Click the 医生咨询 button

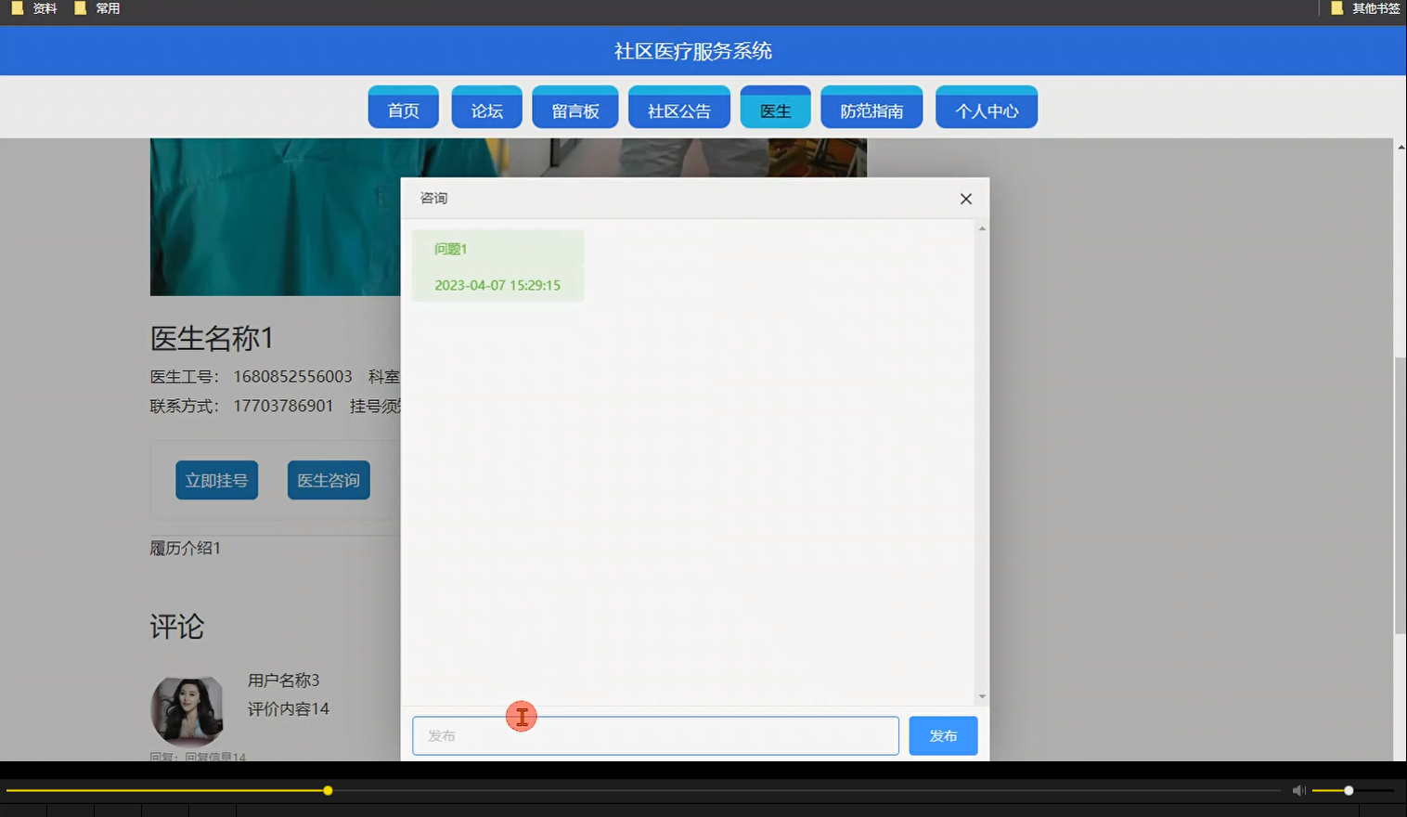coord(329,480)
